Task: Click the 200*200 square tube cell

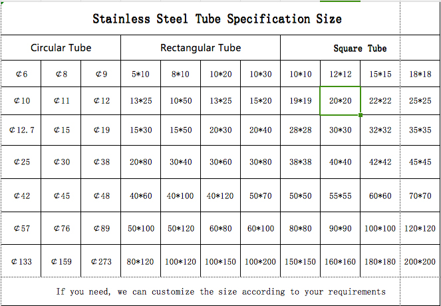Action: pyautogui.click(x=420, y=262)
